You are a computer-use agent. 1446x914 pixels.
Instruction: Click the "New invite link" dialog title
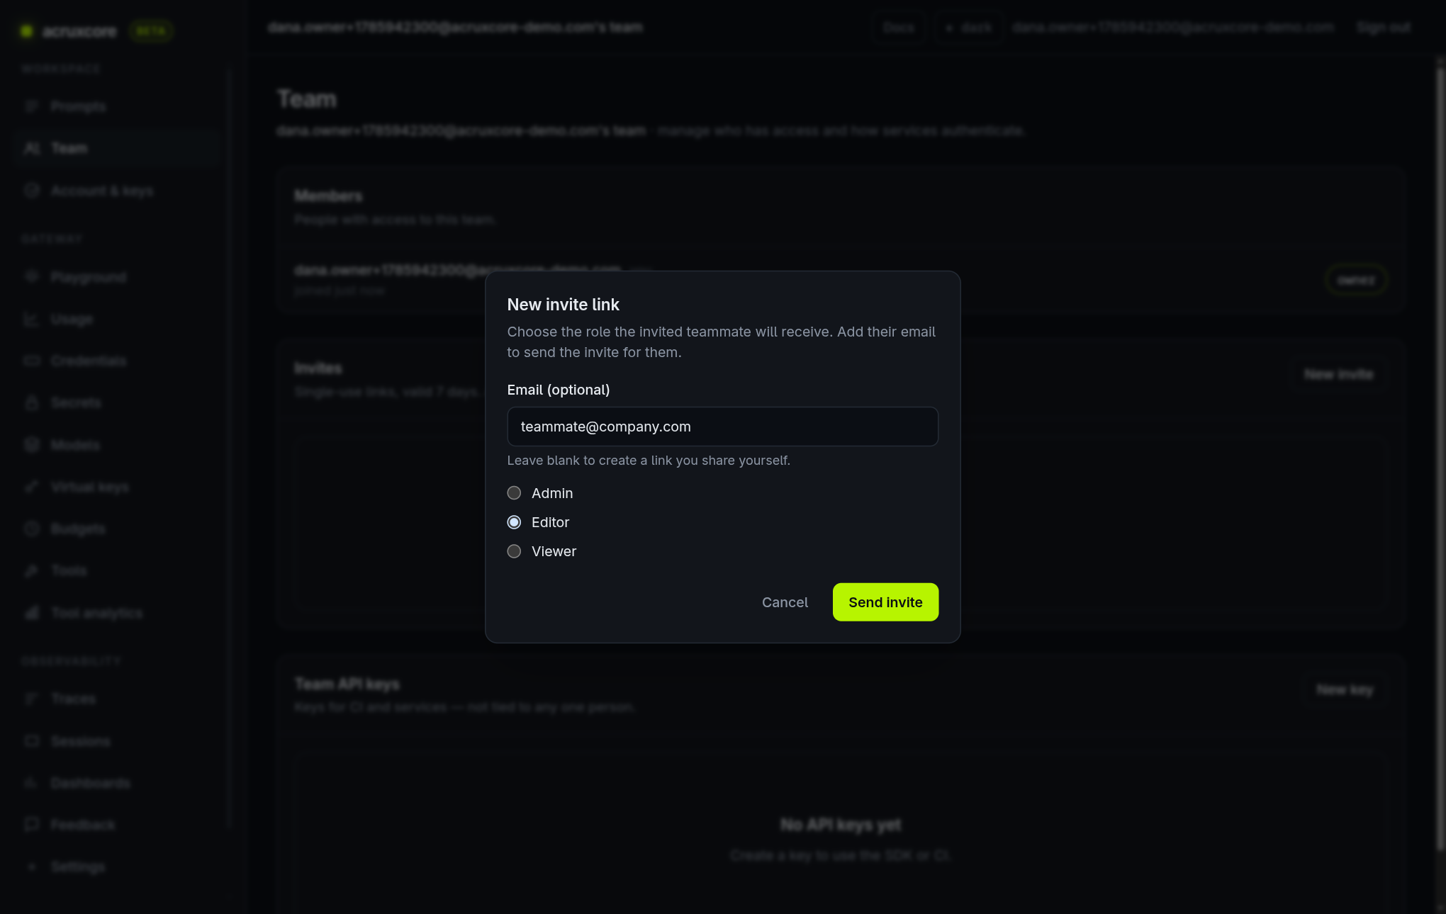(563, 305)
